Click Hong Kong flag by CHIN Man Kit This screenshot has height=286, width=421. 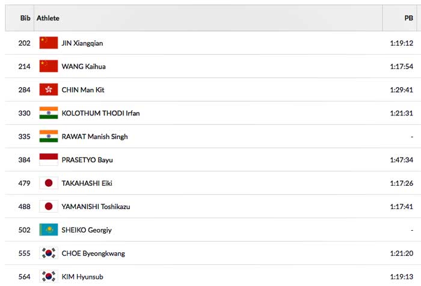48,90
